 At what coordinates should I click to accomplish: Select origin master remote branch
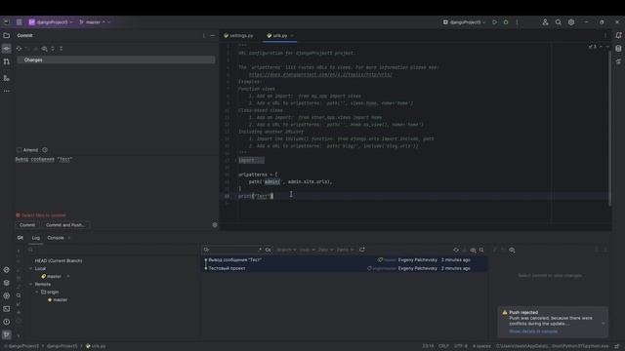click(60, 299)
